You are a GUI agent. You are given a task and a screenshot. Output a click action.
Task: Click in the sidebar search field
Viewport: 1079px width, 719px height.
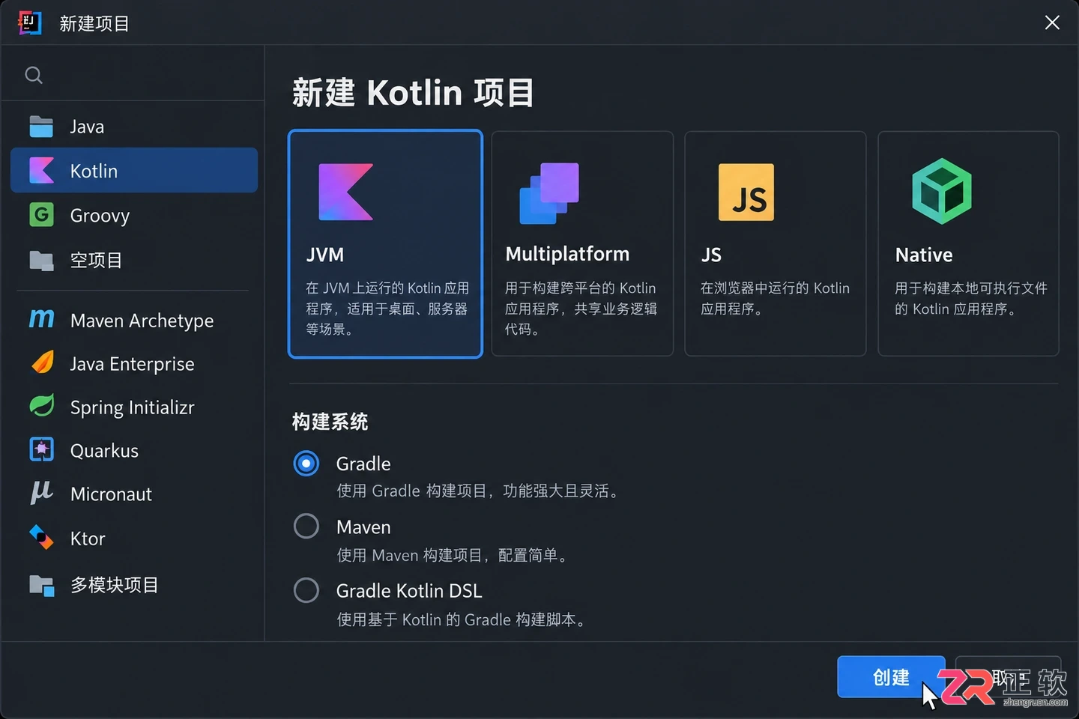click(133, 75)
